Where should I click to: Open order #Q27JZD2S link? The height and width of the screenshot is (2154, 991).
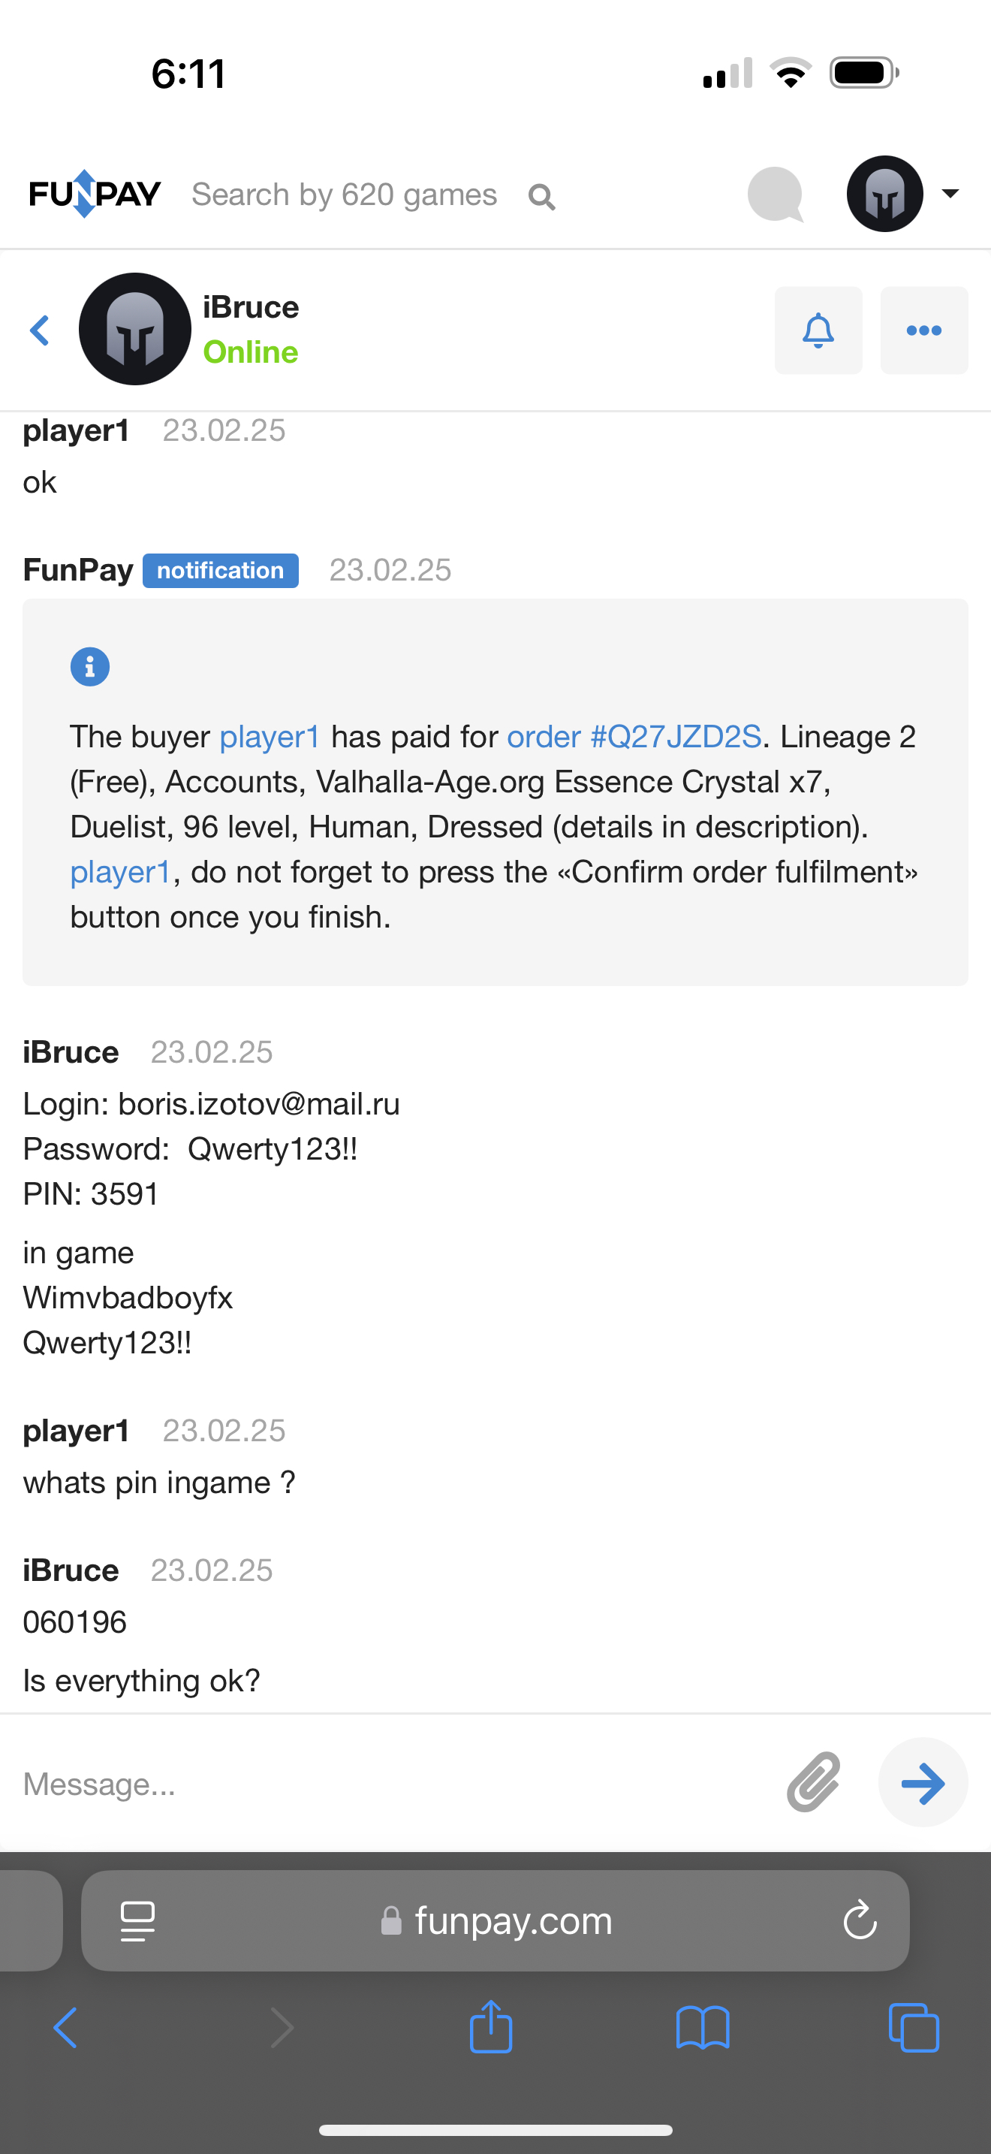[x=634, y=737]
